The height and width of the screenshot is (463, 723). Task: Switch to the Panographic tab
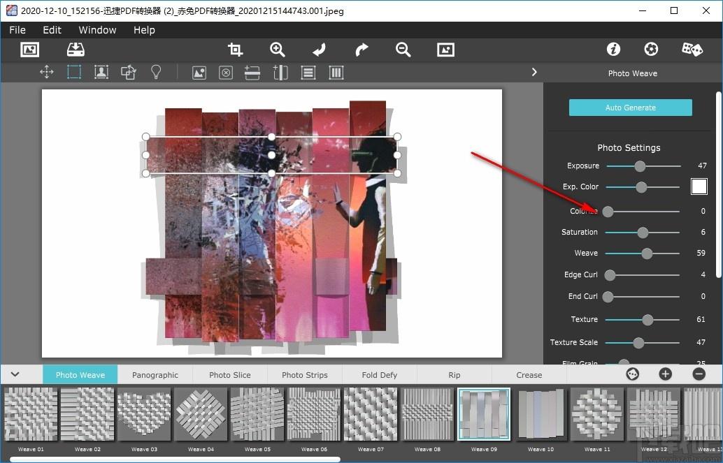click(155, 374)
